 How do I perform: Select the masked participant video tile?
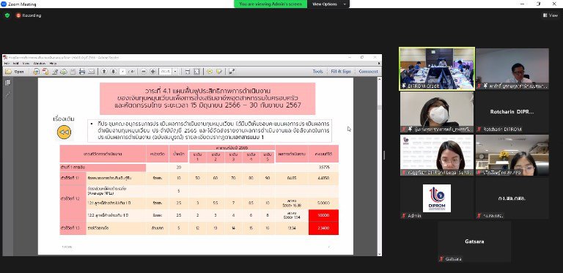pos(437,112)
